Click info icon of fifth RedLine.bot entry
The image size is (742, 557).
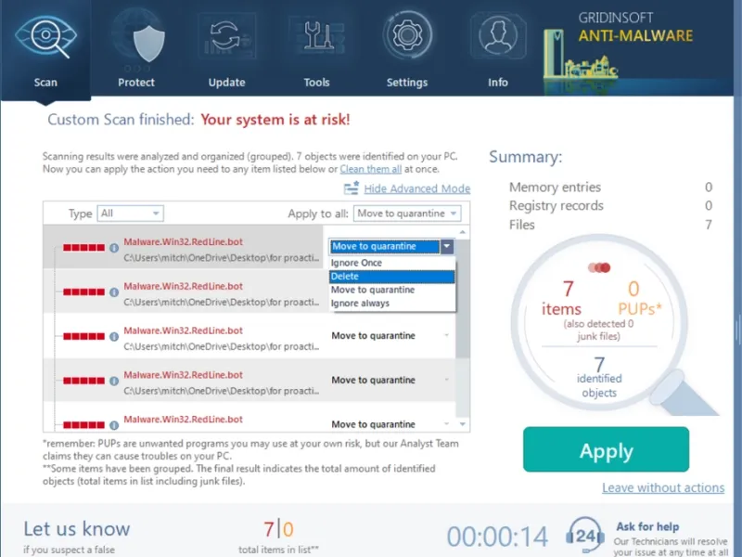pyautogui.click(x=114, y=425)
